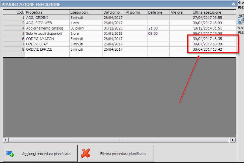This screenshot has height=163, width=244.
Task: Click row header with code 7
Action: point(14,44)
